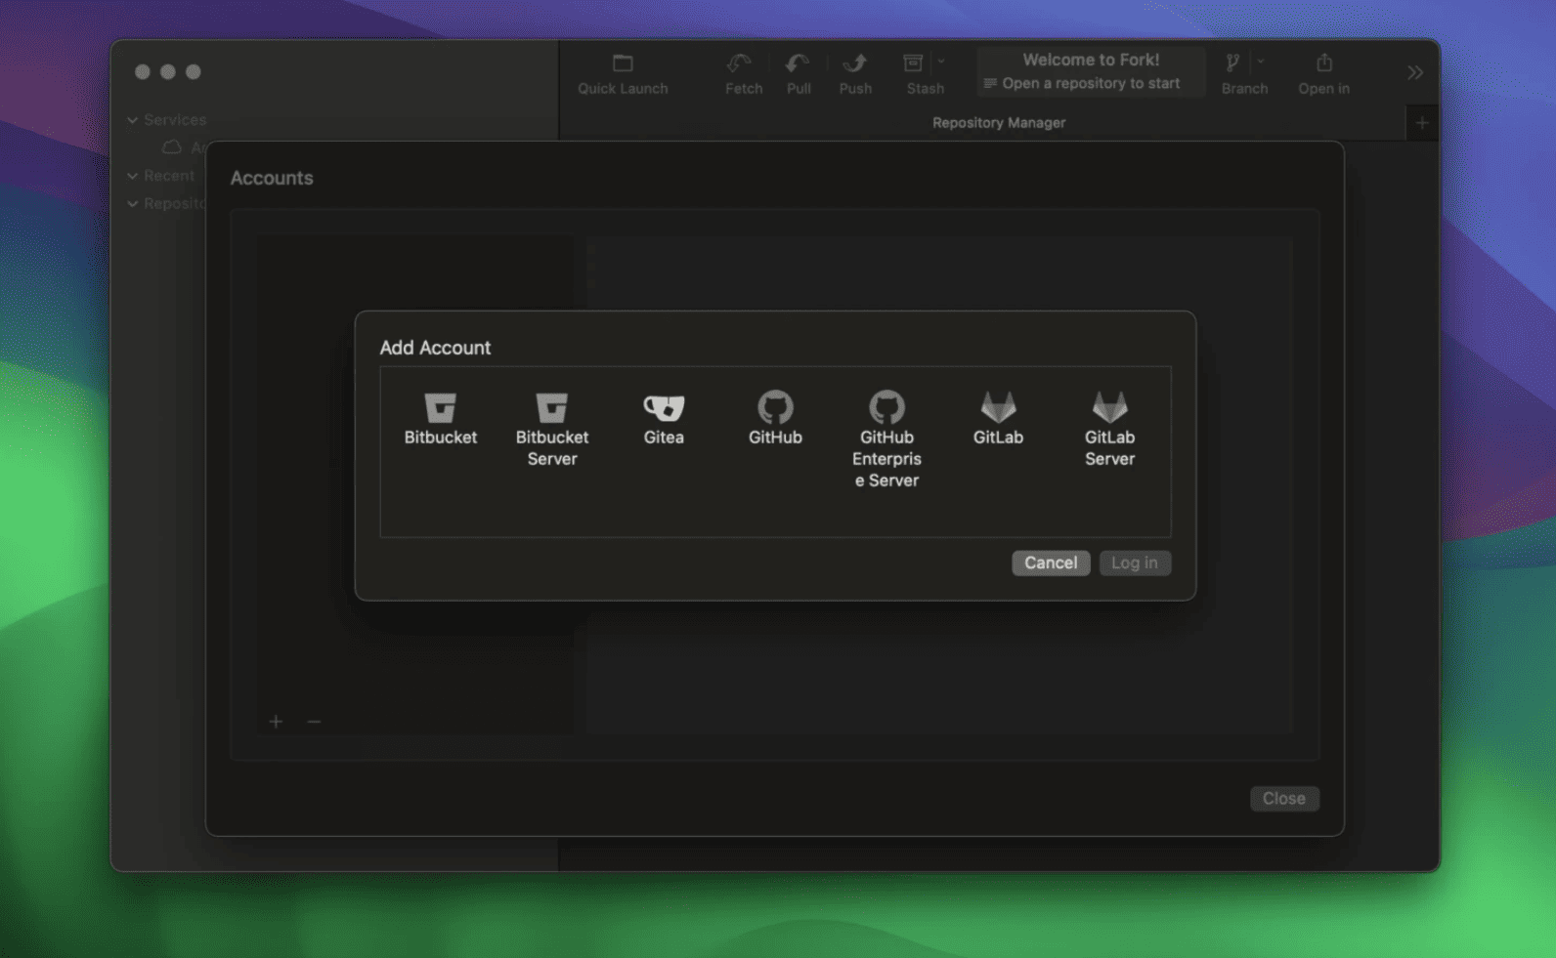Select the Gitea account type

pos(664,419)
